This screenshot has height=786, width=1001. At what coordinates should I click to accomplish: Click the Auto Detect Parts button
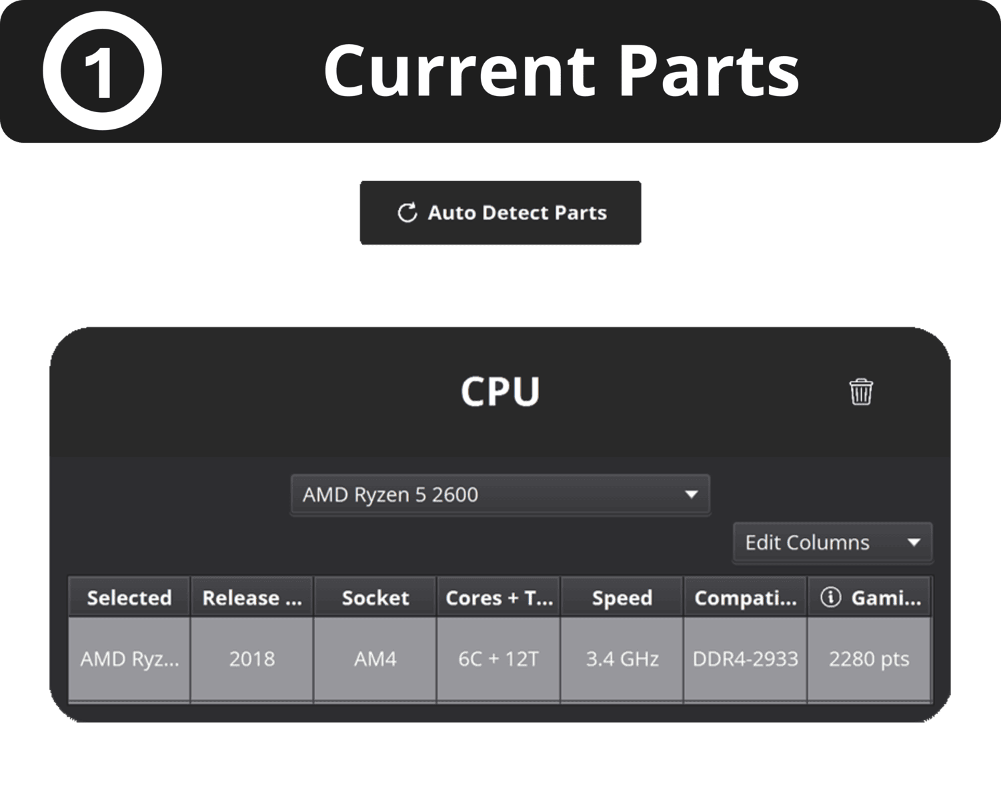click(x=500, y=213)
